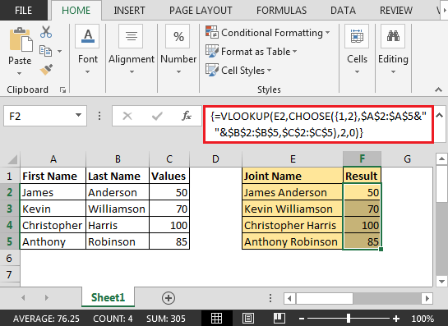The height and width of the screenshot is (326, 448).
Task: Go to previous sheet arrow
Action: (x=23, y=298)
